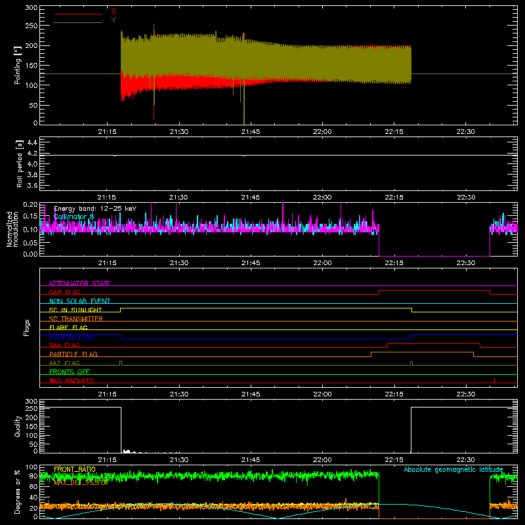525x525 pixels.
Task: Select the Quality axis title
Action: click(x=18, y=426)
